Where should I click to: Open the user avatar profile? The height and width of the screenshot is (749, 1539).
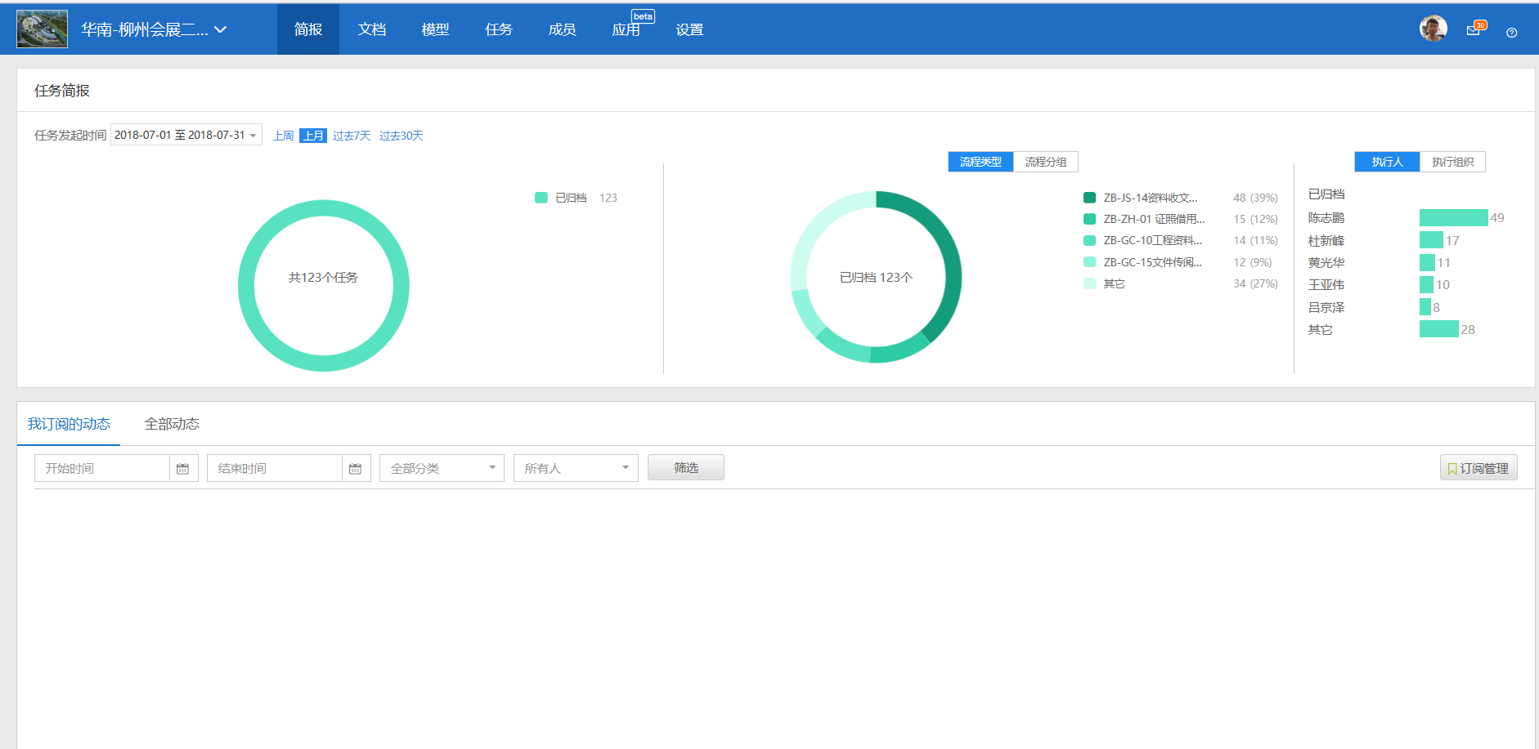point(1433,29)
